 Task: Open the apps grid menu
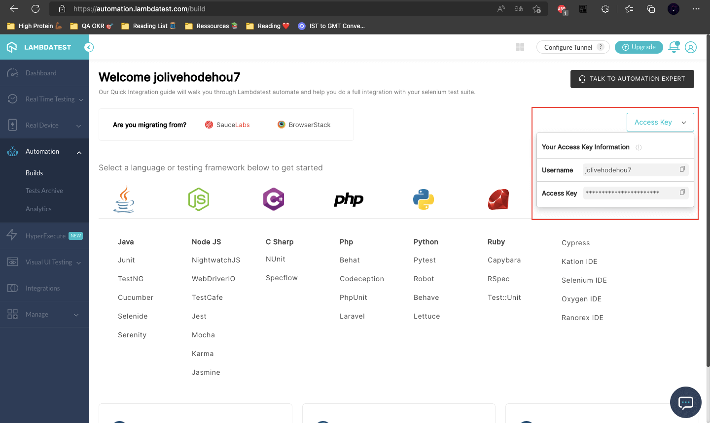[520, 47]
